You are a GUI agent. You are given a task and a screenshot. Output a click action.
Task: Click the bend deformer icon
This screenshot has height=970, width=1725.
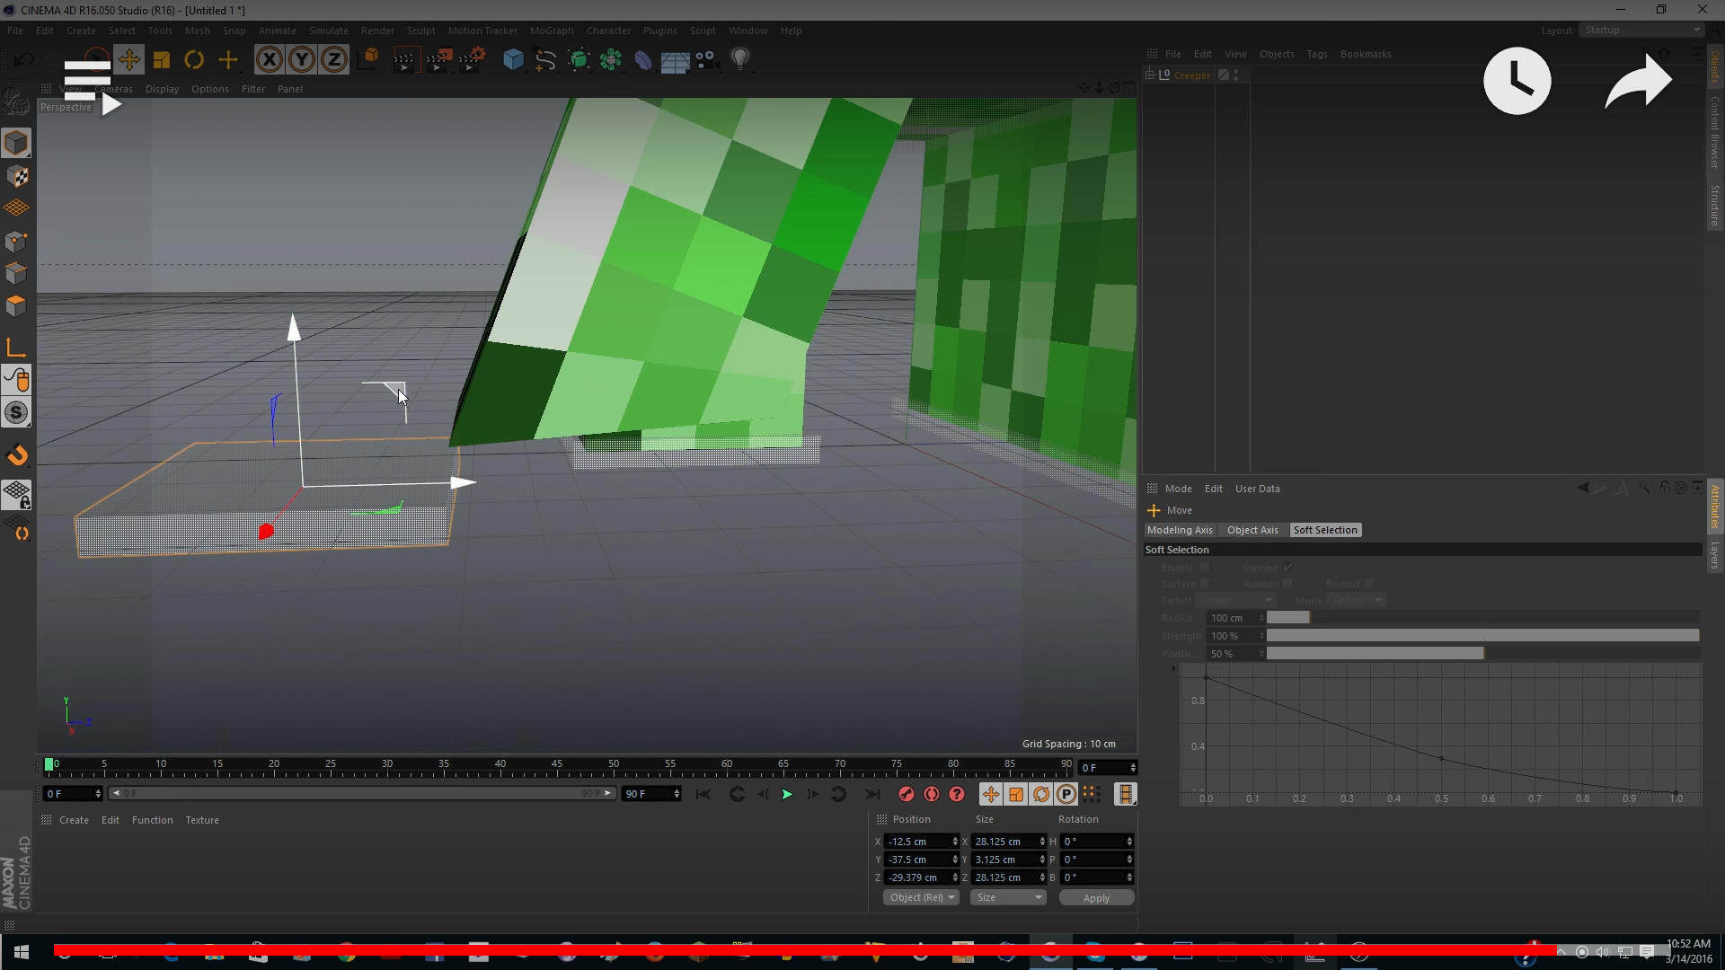click(643, 60)
